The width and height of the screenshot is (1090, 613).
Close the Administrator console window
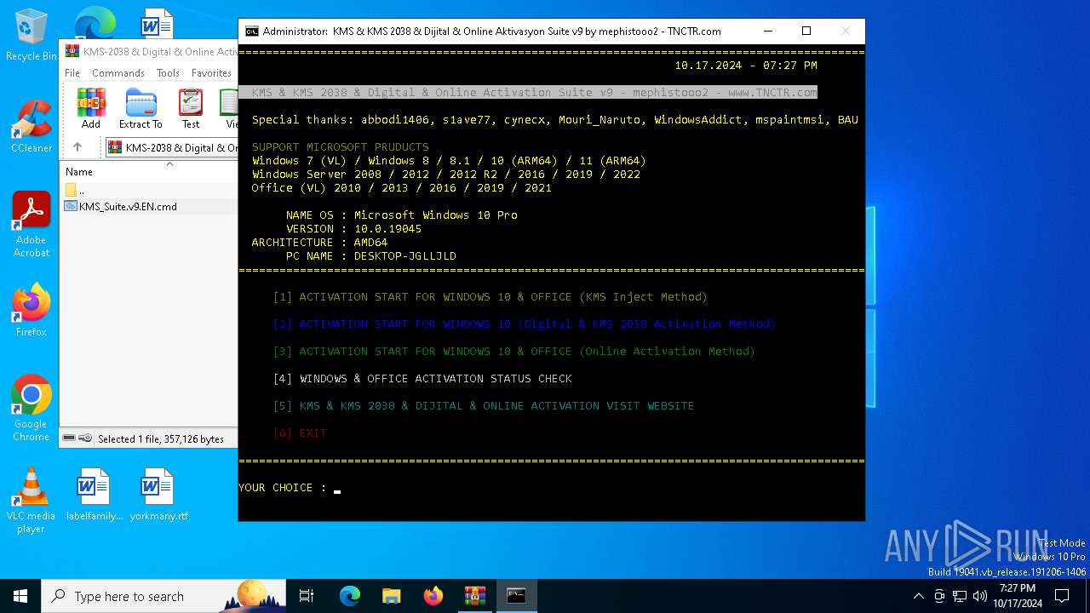click(x=846, y=31)
